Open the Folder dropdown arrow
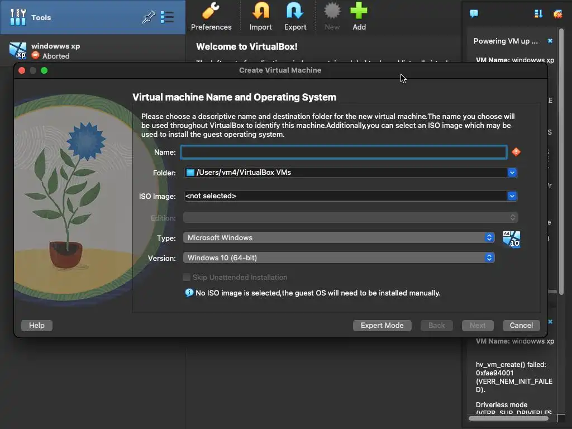 512,173
